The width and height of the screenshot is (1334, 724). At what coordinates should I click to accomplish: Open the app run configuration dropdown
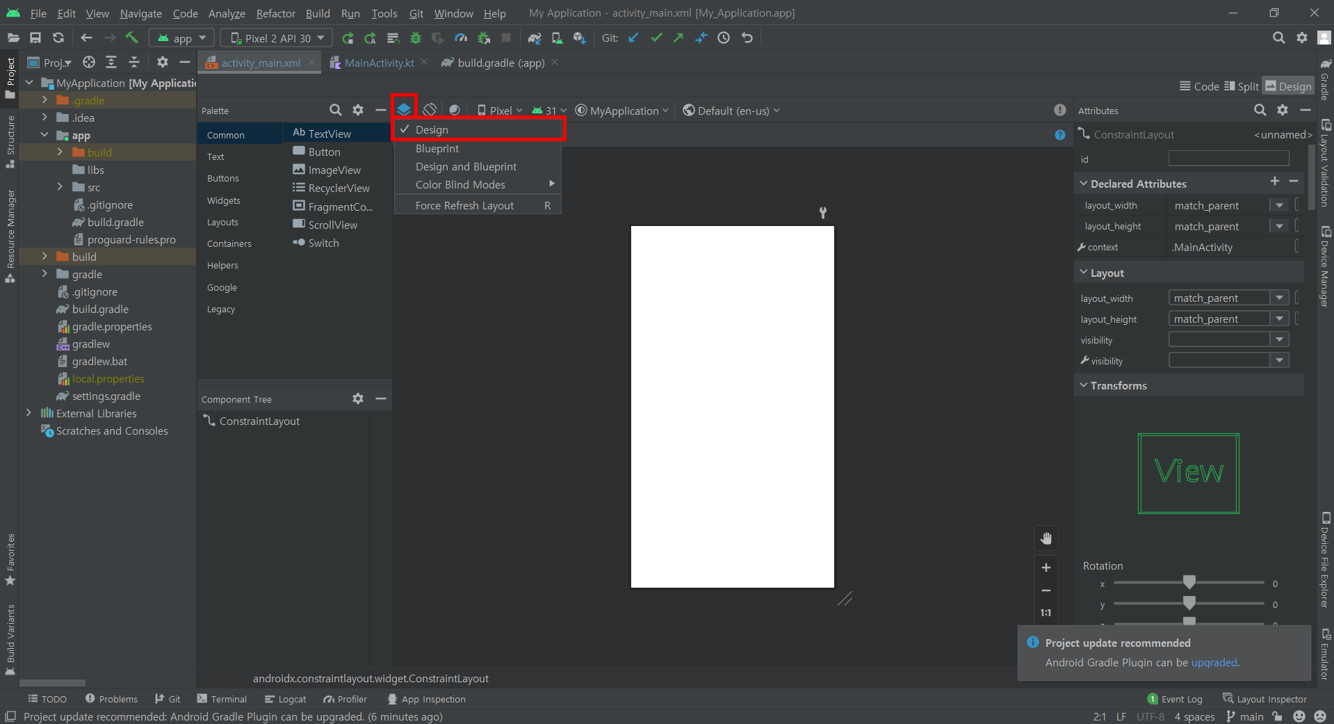point(182,38)
